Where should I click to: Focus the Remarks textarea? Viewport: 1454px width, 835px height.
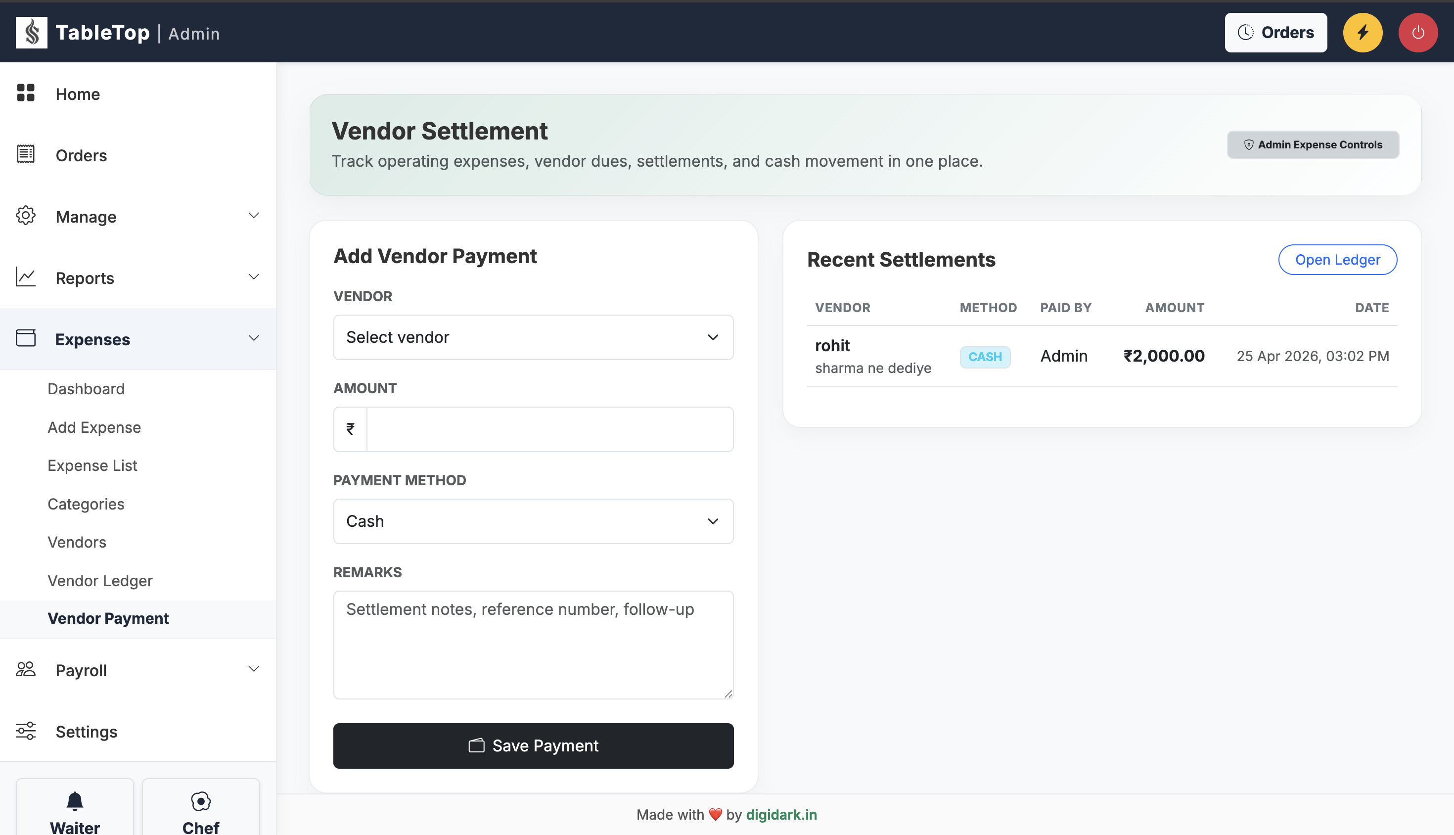[x=533, y=645]
